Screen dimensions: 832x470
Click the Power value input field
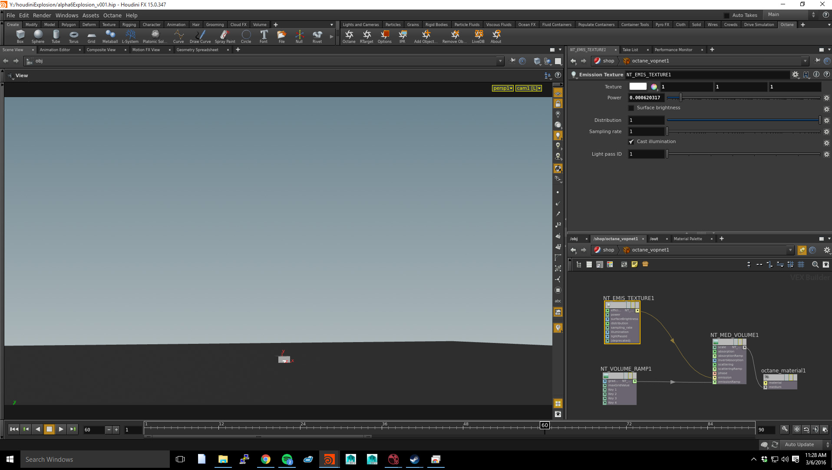[x=646, y=98]
